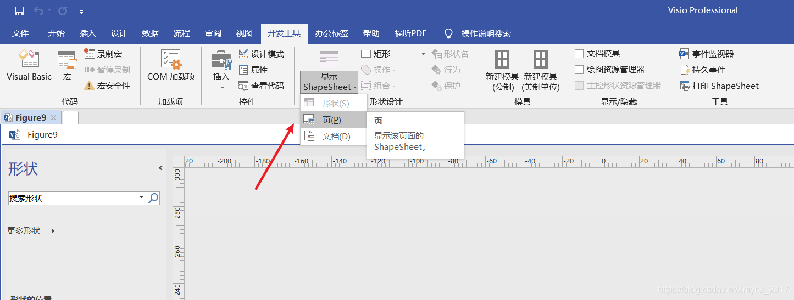The width and height of the screenshot is (794, 300).
Task: Switch to the 插入 ribbon tab
Action: tap(87, 33)
